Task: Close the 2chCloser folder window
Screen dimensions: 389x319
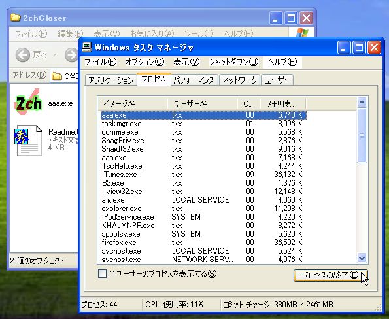Action: point(307,18)
